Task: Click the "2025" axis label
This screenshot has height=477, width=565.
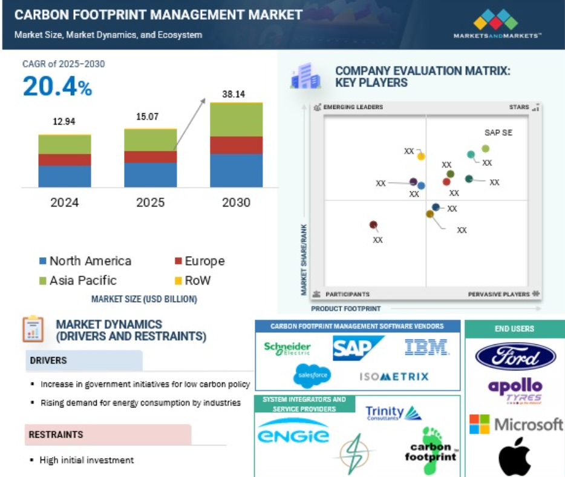Action: (150, 203)
